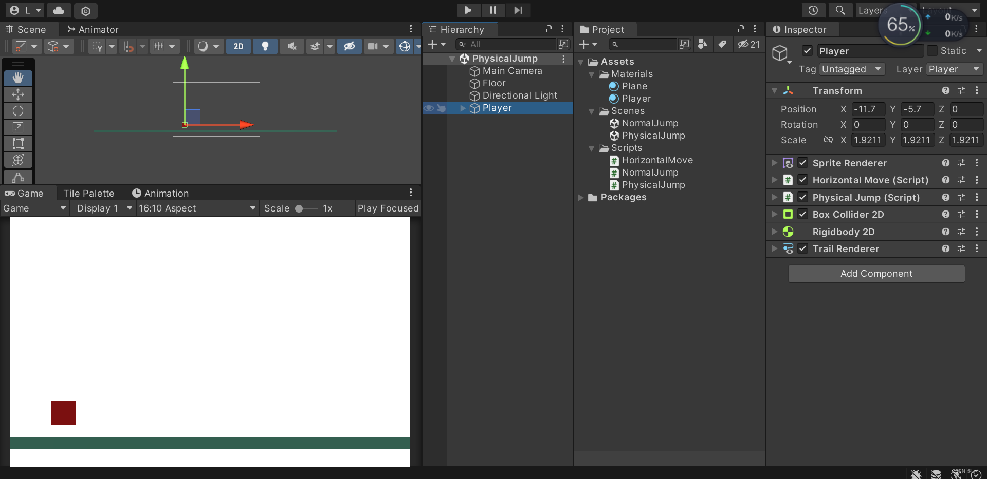Switch to the Scene tab

[x=26, y=29]
